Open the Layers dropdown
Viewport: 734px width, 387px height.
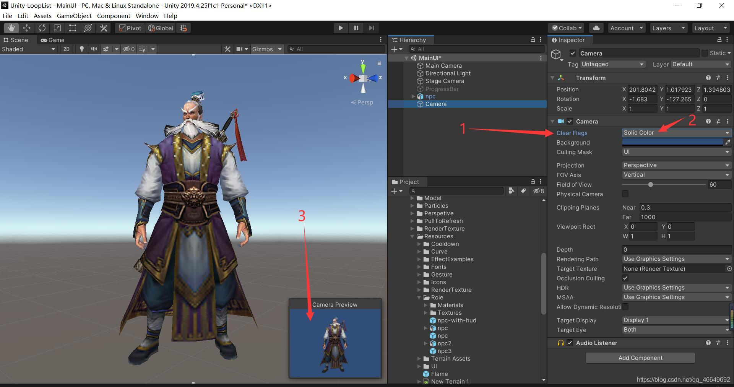point(669,28)
